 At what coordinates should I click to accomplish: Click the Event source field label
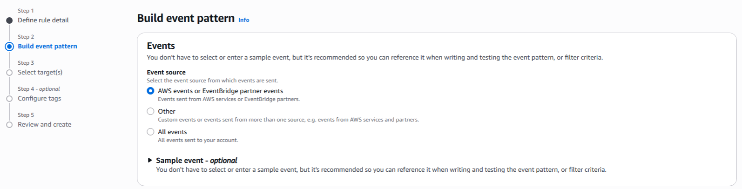click(166, 72)
